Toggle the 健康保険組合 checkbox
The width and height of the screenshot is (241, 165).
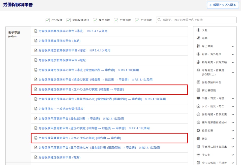point(69,20)
